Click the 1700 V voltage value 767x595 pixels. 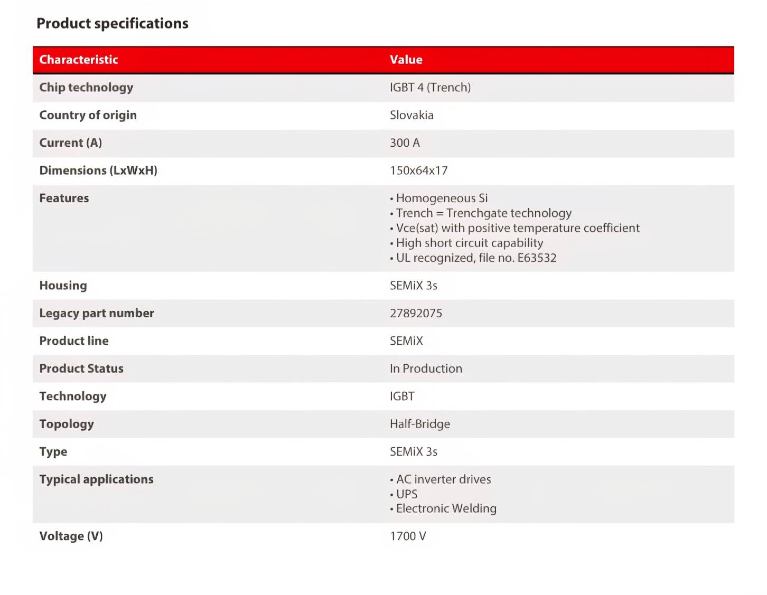click(408, 536)
